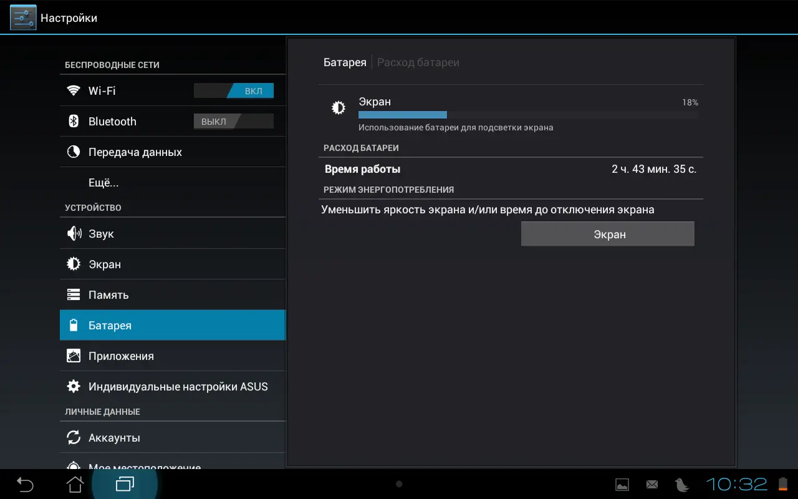Screen dimensions: 798x499
Task: Click the Настройки title text
Action: 69,18
